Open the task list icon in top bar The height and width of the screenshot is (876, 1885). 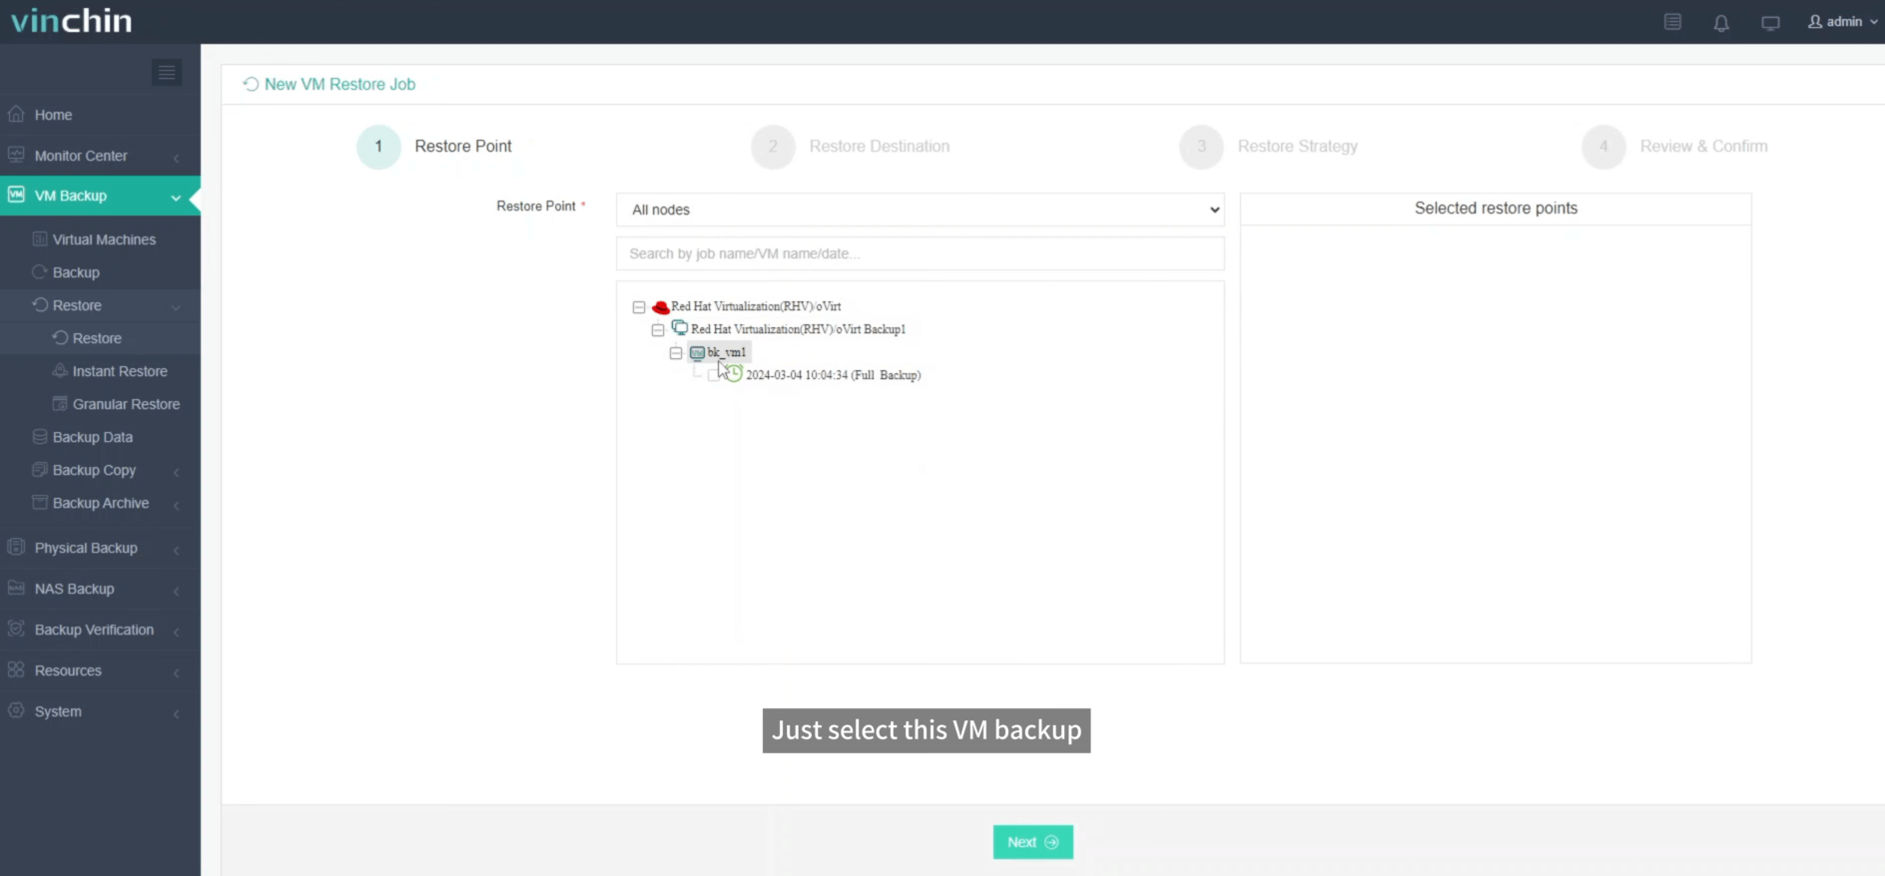tap(1672, 22)
